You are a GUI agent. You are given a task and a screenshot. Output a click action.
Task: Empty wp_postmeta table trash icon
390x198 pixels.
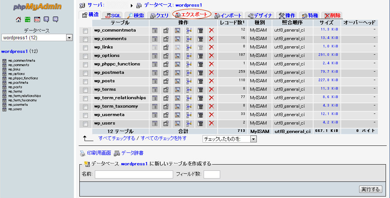(x=200, y=73)
